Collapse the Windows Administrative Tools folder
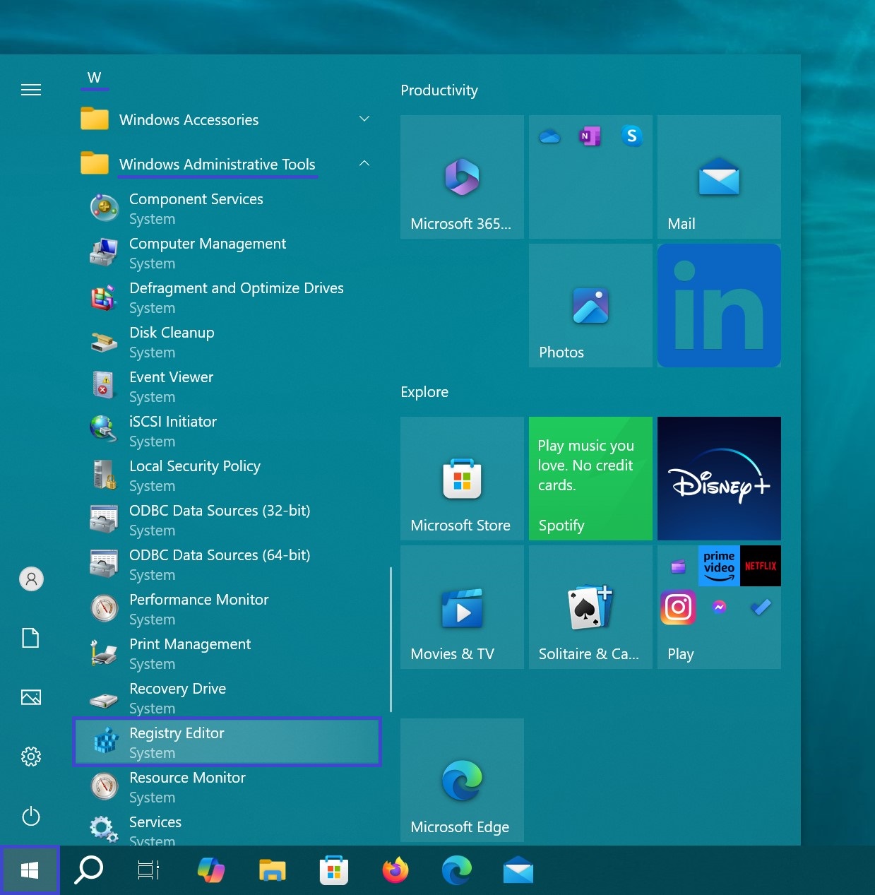 pos(227,165)
